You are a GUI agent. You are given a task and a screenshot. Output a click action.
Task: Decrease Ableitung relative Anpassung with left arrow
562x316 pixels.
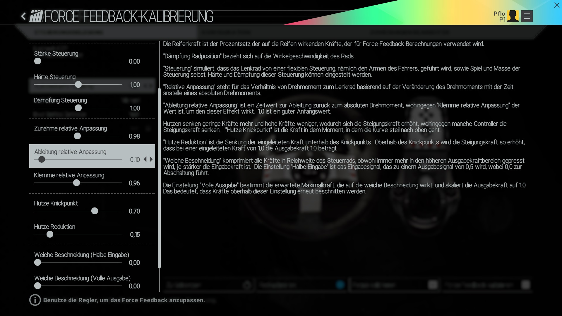[x=145, y=159]
